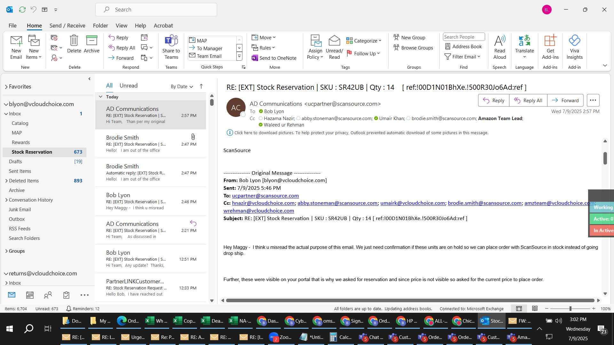
Task: Collapse the folder pane
Action: point(89,79)
